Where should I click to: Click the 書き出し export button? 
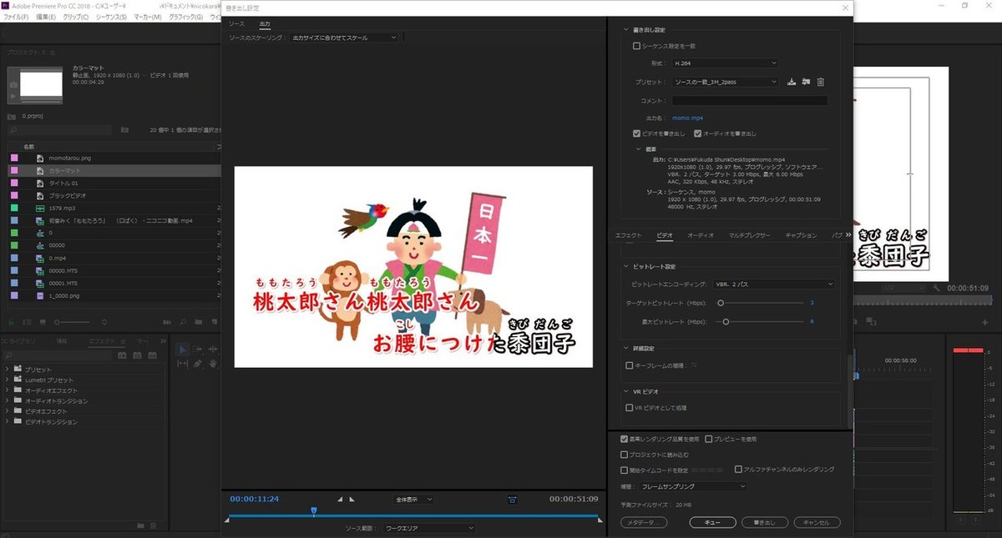[x=764, y=523]
